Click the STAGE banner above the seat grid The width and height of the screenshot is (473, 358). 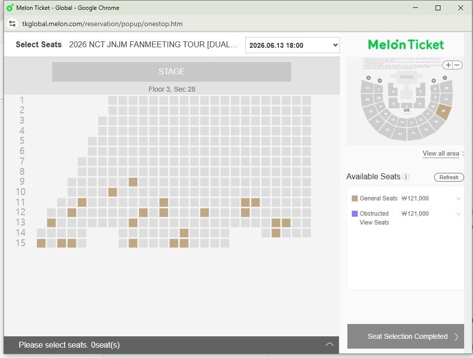pyautogui.click(x=171, y=72)
